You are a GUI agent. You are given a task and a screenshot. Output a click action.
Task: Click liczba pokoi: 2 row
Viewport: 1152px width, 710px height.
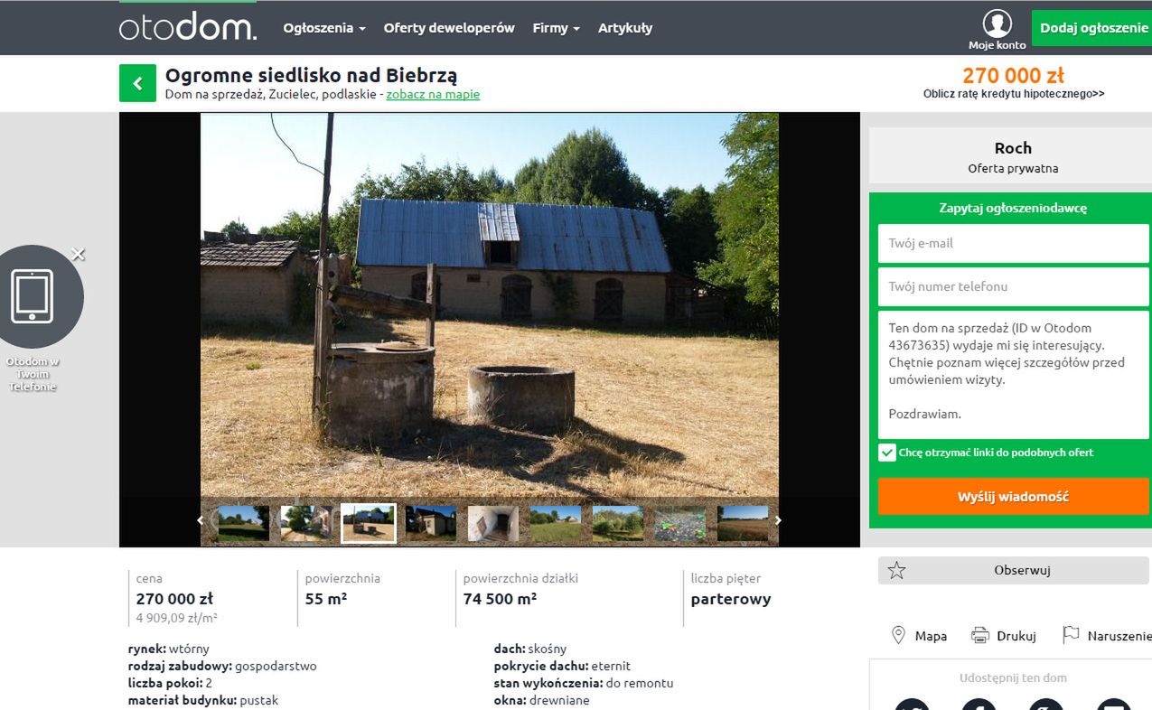click(x=170, y=683)
